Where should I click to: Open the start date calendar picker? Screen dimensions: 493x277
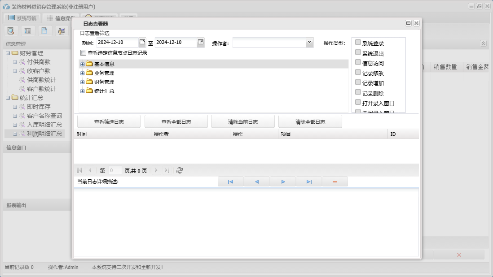pyautogui.click(x=142, y=42)
